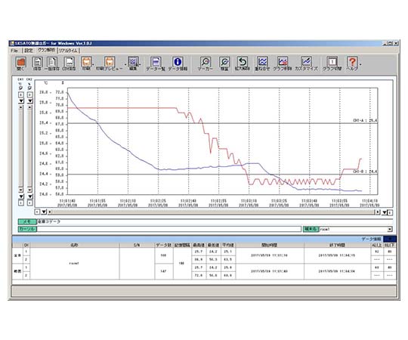
Task: Click the Help question mark icon
Action: [x=352, y=62]
